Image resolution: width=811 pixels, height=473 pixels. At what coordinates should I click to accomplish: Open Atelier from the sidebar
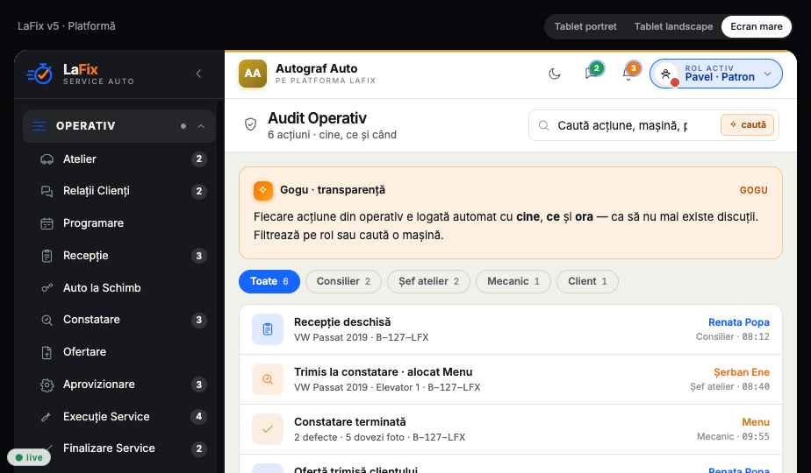tap(119, 159)
